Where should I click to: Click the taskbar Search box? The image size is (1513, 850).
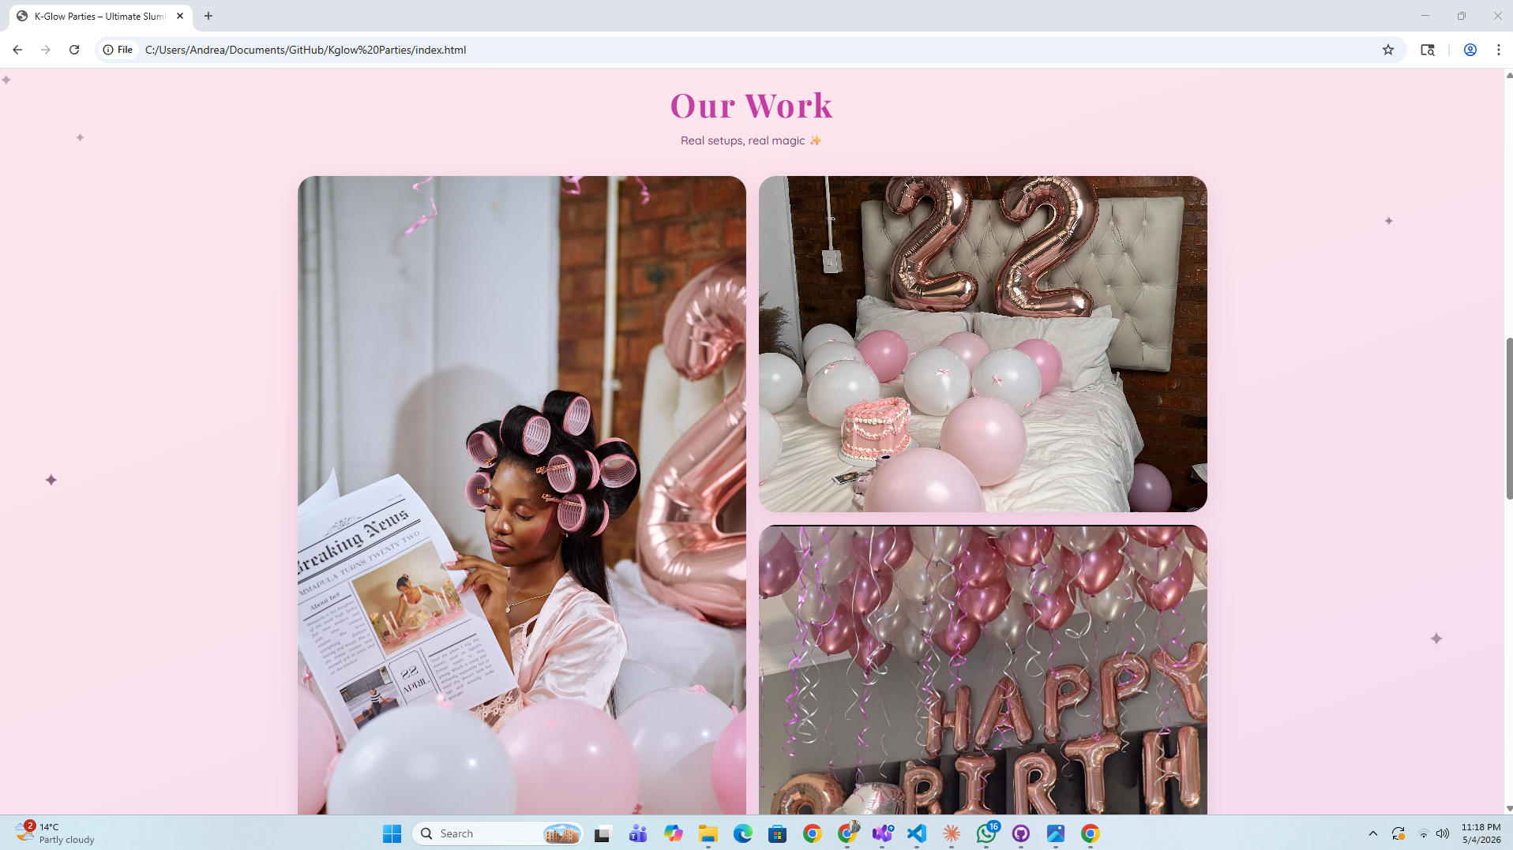click(498, 833)
